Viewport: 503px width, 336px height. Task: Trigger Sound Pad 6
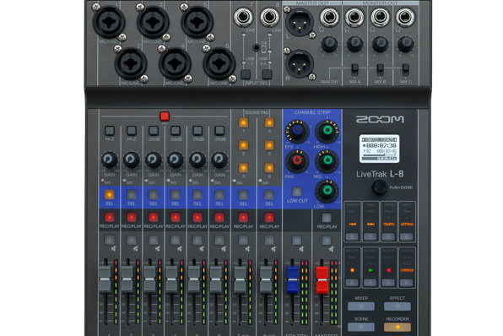tap(269, 167)
